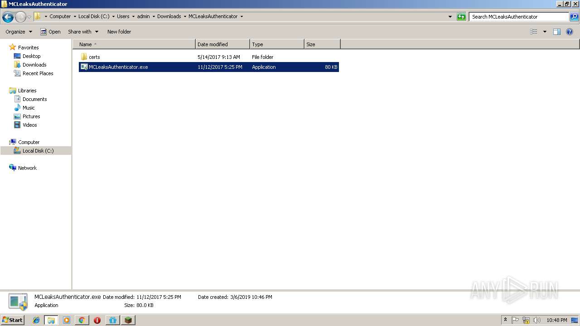Open Downloads in the Favorites list
The height and width of the screenshot is (326, 580).
click(x=34, y=65)
